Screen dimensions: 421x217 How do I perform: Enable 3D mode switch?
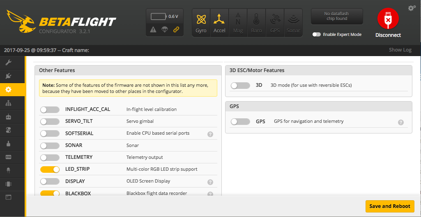(x=240, y=86)
